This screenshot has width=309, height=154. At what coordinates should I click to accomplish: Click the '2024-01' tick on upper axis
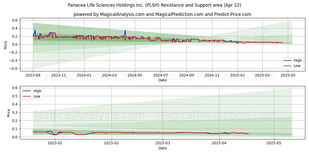coord(84,75)
